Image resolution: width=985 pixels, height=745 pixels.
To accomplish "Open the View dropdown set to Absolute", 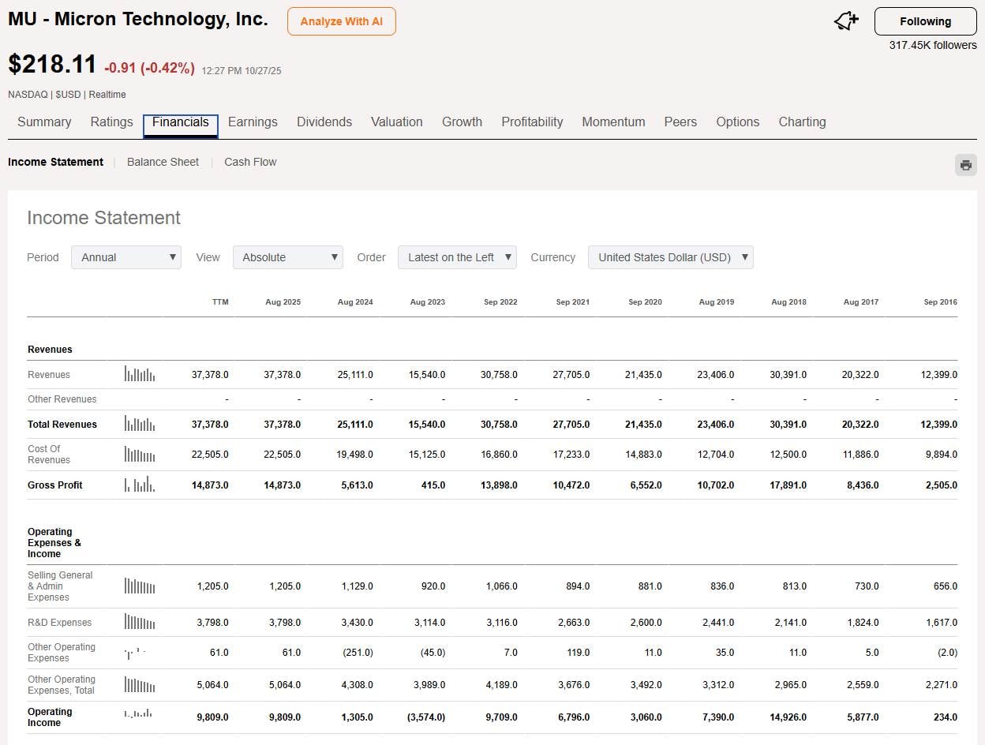I will pos(288,257).
